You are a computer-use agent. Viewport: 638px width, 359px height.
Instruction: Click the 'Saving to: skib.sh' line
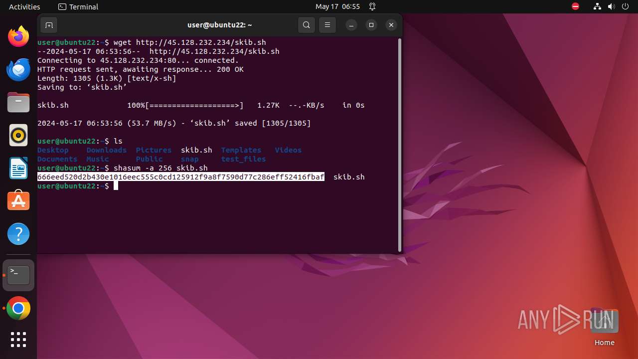tap(82, 87)
